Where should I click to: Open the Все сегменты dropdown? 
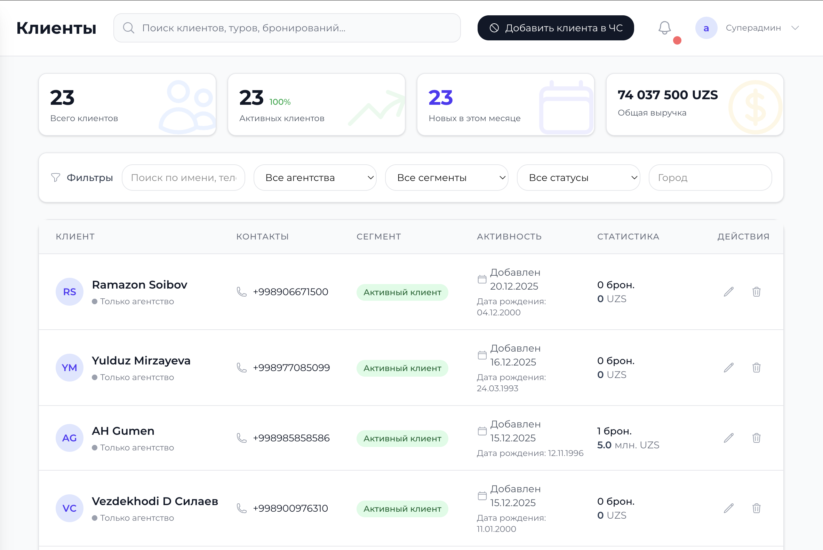click(x=447, y=178)
